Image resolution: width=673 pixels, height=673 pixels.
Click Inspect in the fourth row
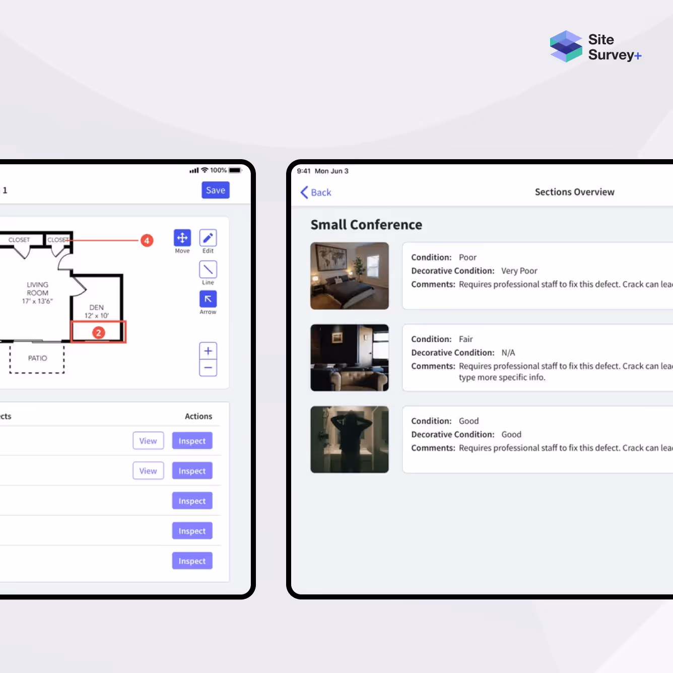tap(192, 531)
